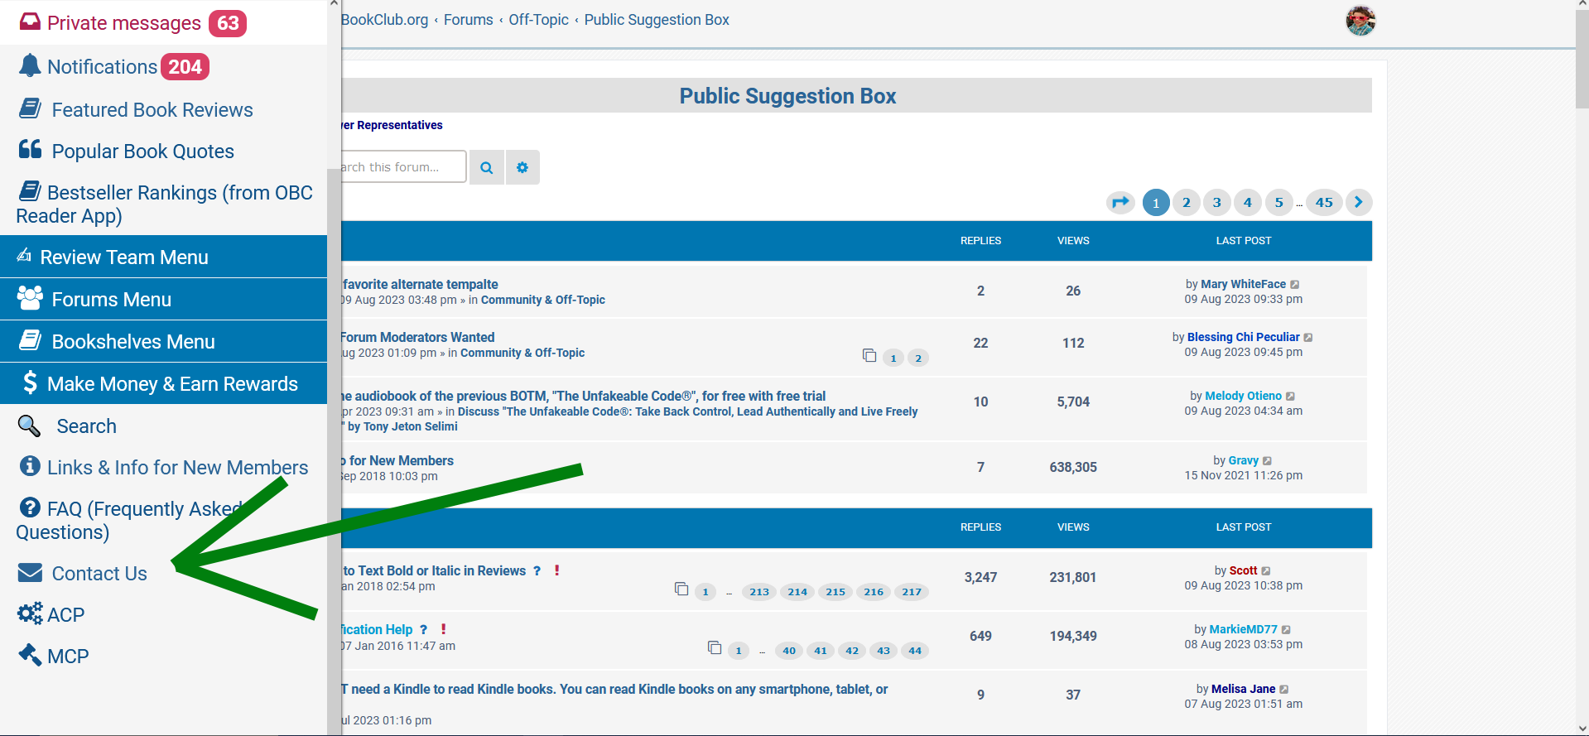Open The Unfakeable Code audiobook topic
This screenshot has width=1589, height=736.
tap(584, 396)
